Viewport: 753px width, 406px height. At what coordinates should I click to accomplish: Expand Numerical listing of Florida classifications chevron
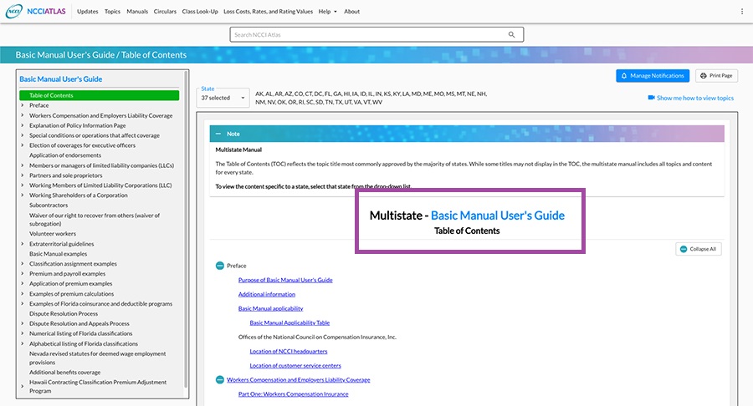[22, 333]
